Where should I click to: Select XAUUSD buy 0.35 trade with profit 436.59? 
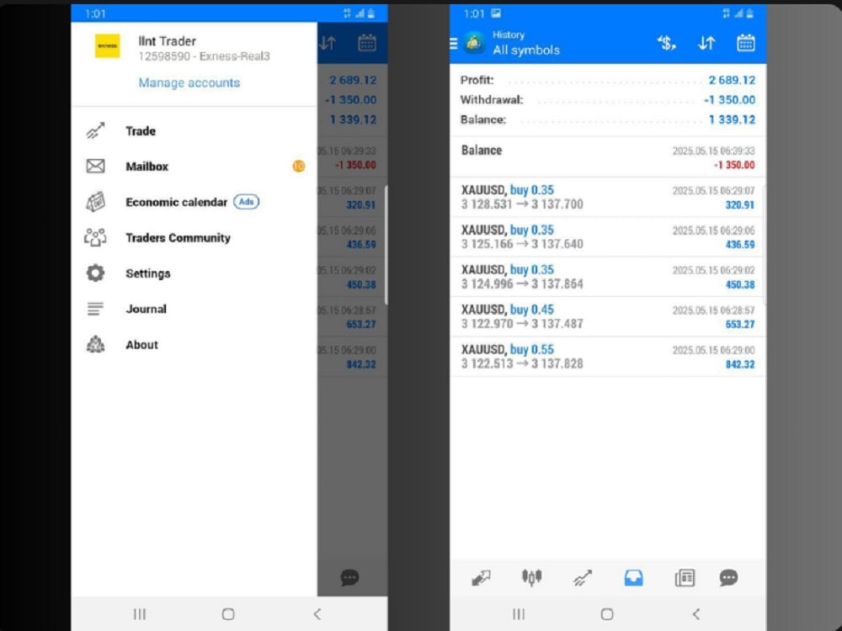click(608, 236)
